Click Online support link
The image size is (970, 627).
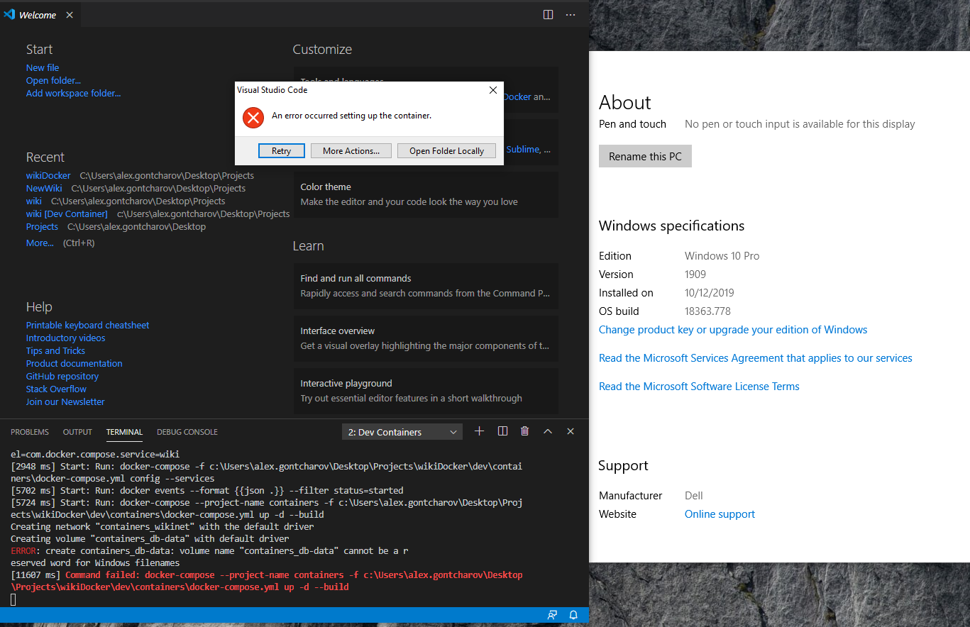pos(720,514)
